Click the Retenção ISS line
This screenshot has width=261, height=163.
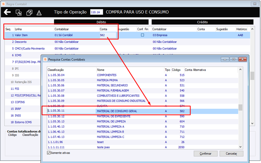[x=23, y=82]
